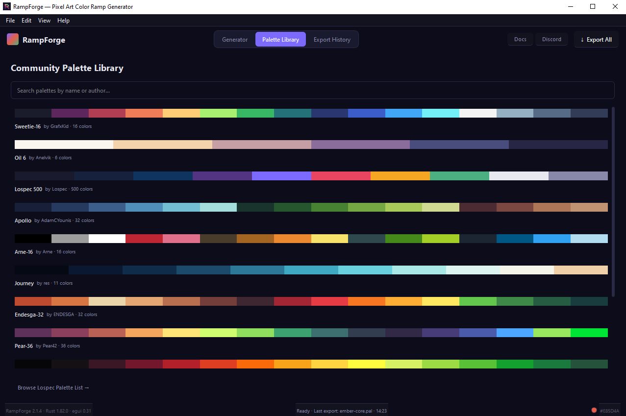
Task: Open the Docs button
Action: pyautogui.click(x=520, y=39)
